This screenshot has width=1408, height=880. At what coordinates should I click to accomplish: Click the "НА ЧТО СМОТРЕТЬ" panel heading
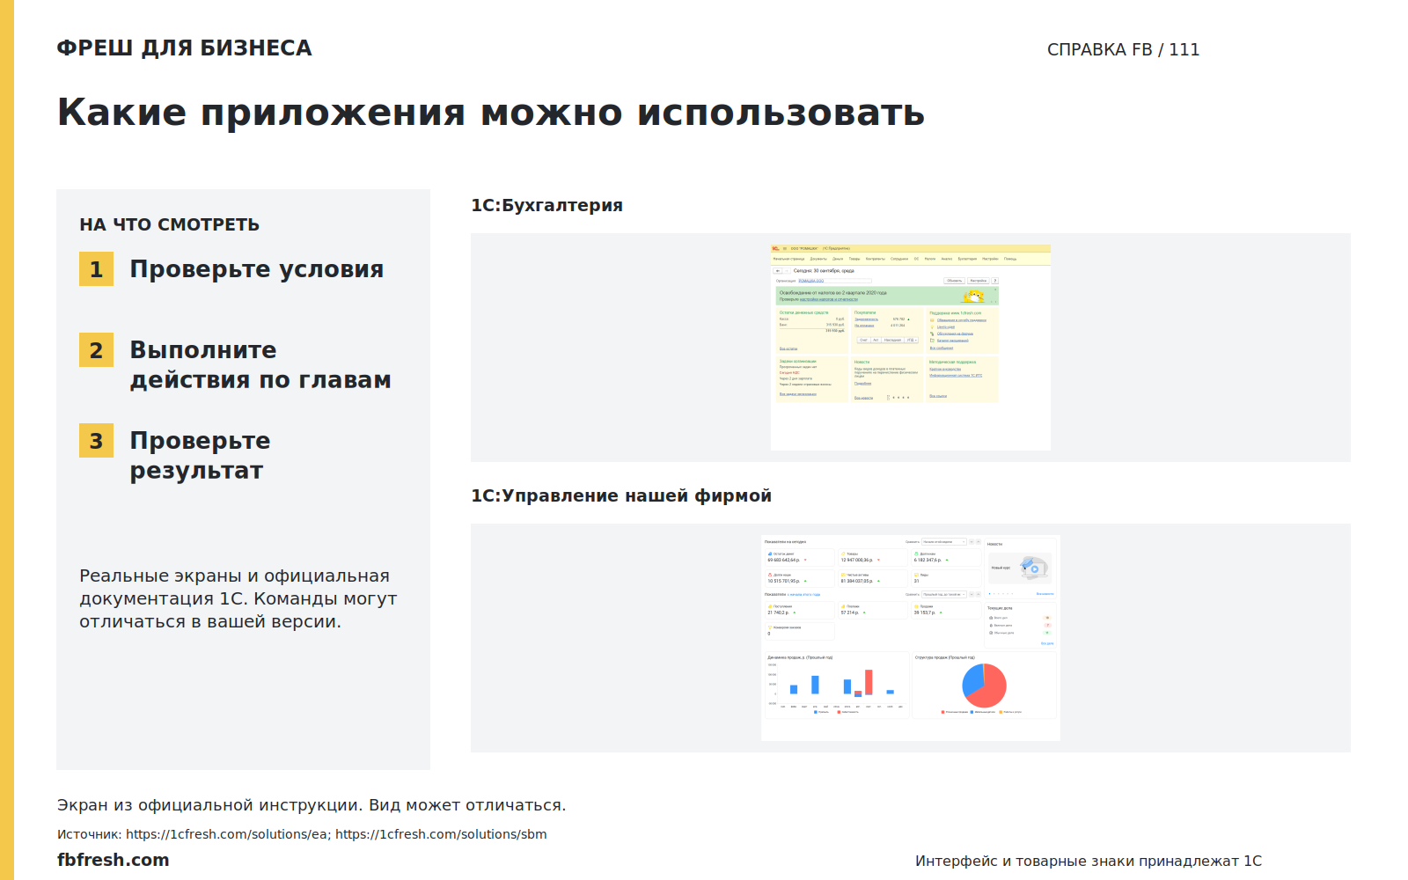(170, 224)
